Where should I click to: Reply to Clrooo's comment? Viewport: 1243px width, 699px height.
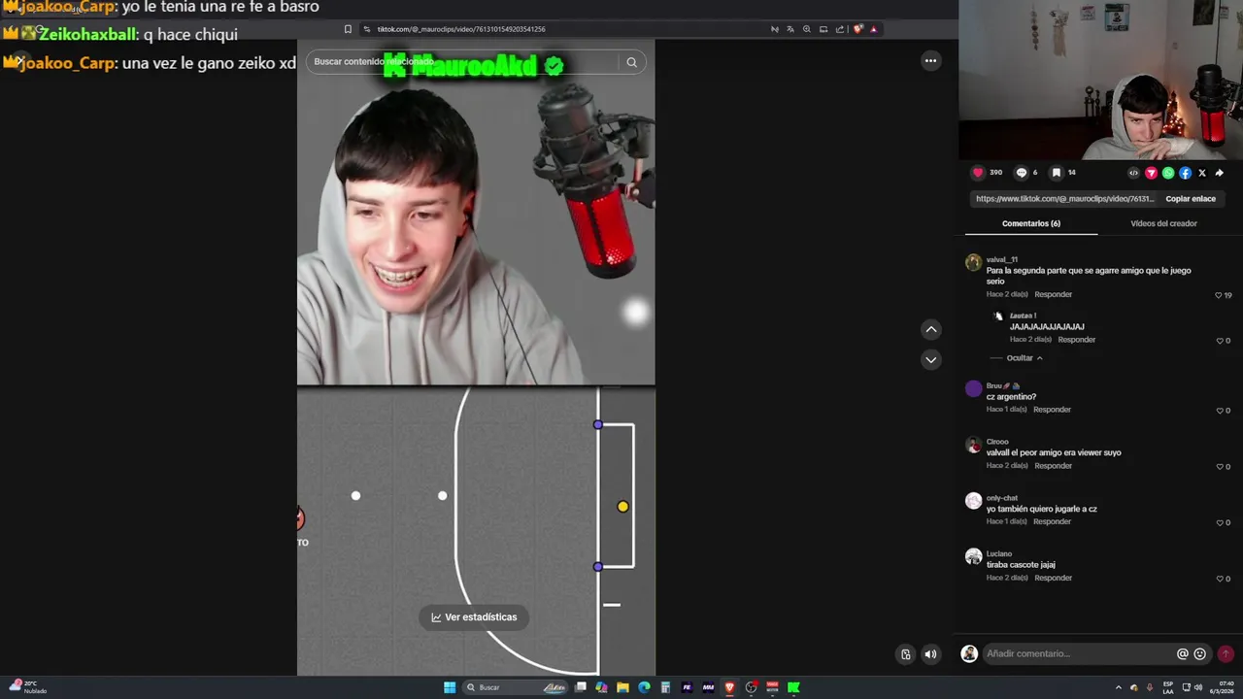(x=1053, y=466)
